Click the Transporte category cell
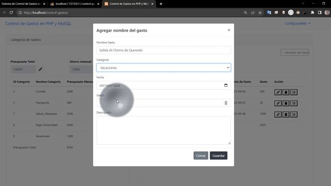 coord(42,103)
